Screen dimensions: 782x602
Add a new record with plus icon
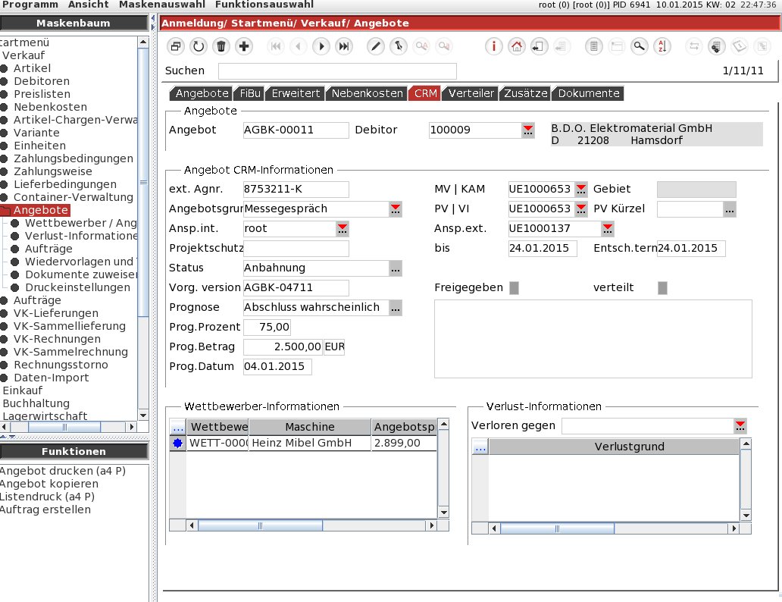(244, 46)
